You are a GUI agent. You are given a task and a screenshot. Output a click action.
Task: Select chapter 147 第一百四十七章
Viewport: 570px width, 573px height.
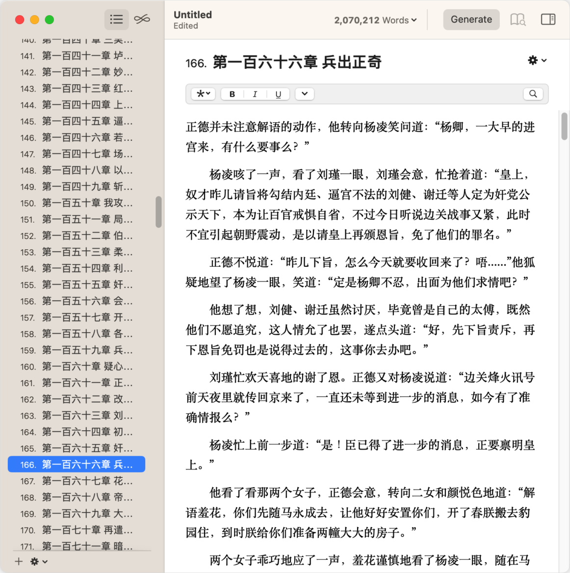77,154
